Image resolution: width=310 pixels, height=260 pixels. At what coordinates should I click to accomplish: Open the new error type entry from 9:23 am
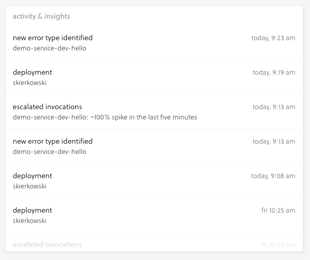[x=53, y=38]
